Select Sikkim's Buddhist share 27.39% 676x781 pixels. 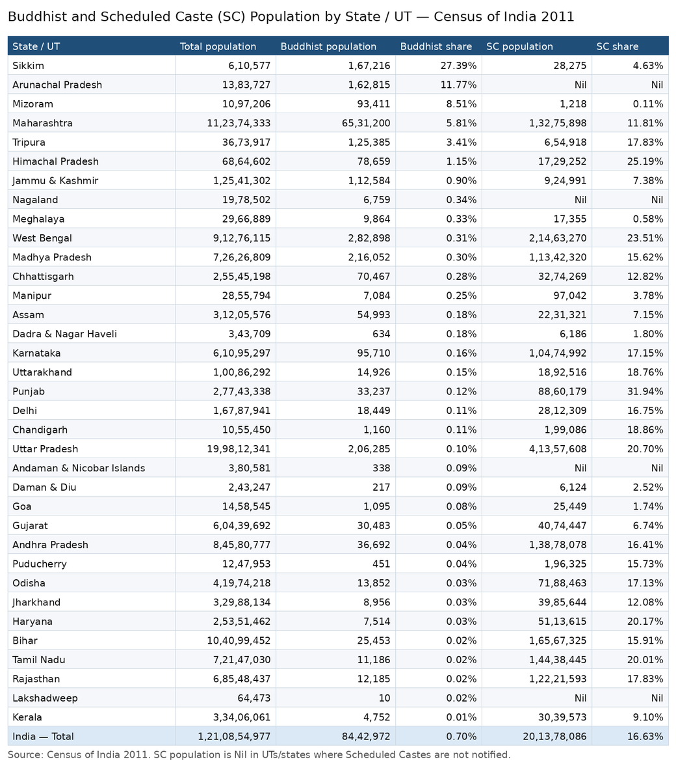tap(439, 66)
